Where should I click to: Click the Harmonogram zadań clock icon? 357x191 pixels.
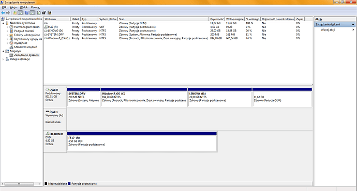[11, 27]
